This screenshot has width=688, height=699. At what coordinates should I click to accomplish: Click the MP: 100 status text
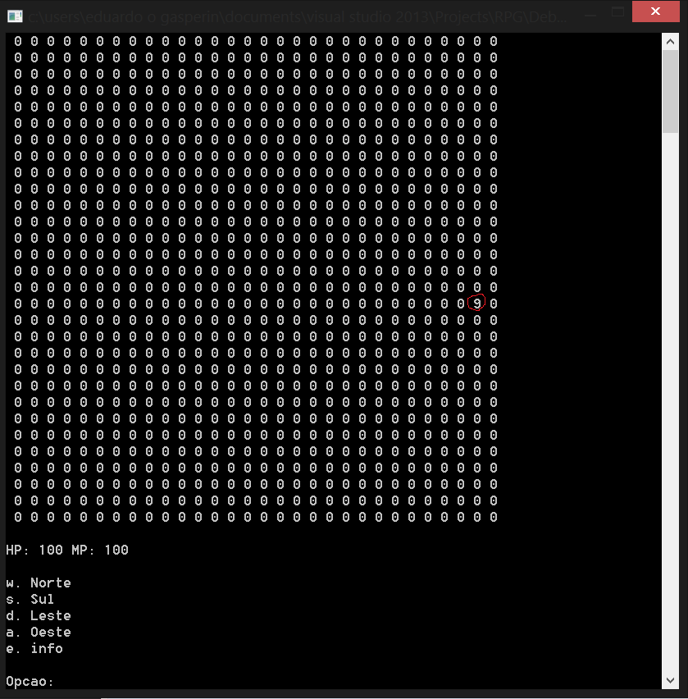click(103, 550)
